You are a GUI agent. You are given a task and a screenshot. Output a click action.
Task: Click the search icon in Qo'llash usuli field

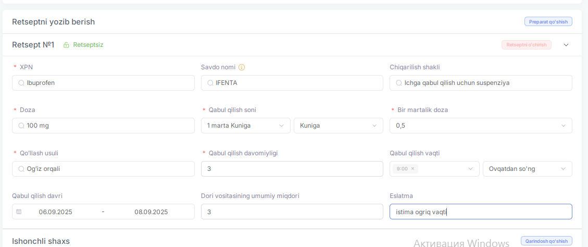[x=21, y=169]
